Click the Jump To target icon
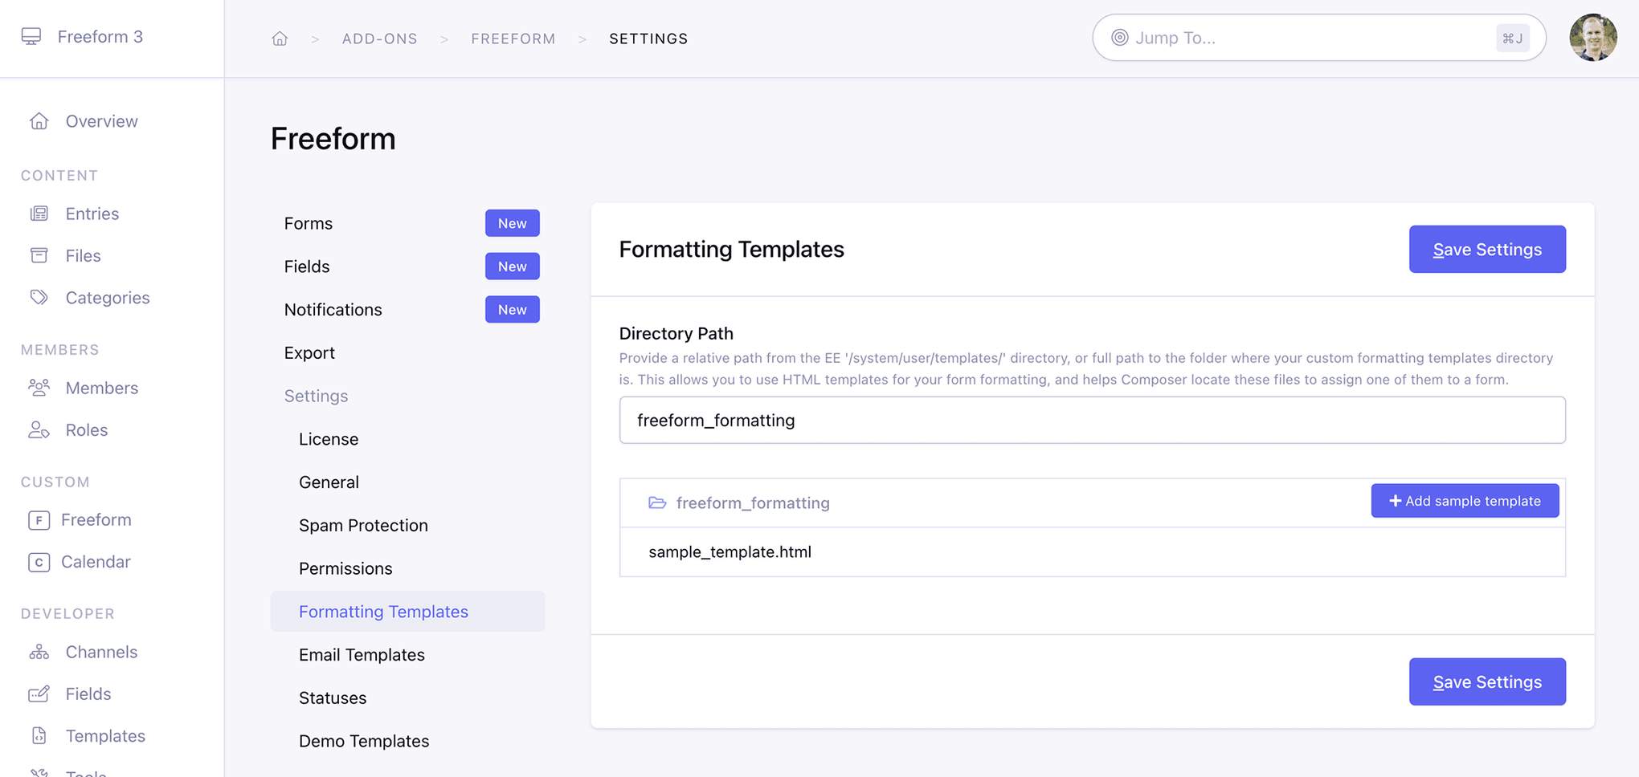Image resolution: width=1639 pixels, height=777 pixels. point(1119,38)
